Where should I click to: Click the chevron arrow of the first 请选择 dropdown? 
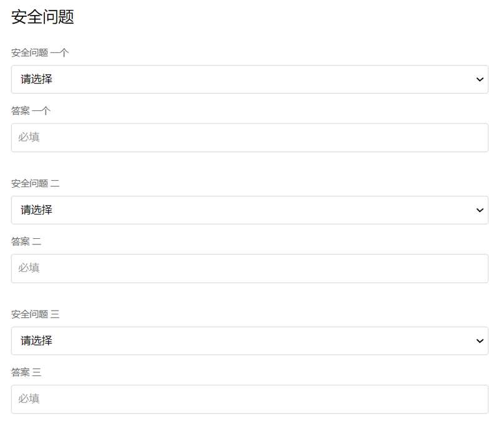pyautogui.click(x=480, y=79)
